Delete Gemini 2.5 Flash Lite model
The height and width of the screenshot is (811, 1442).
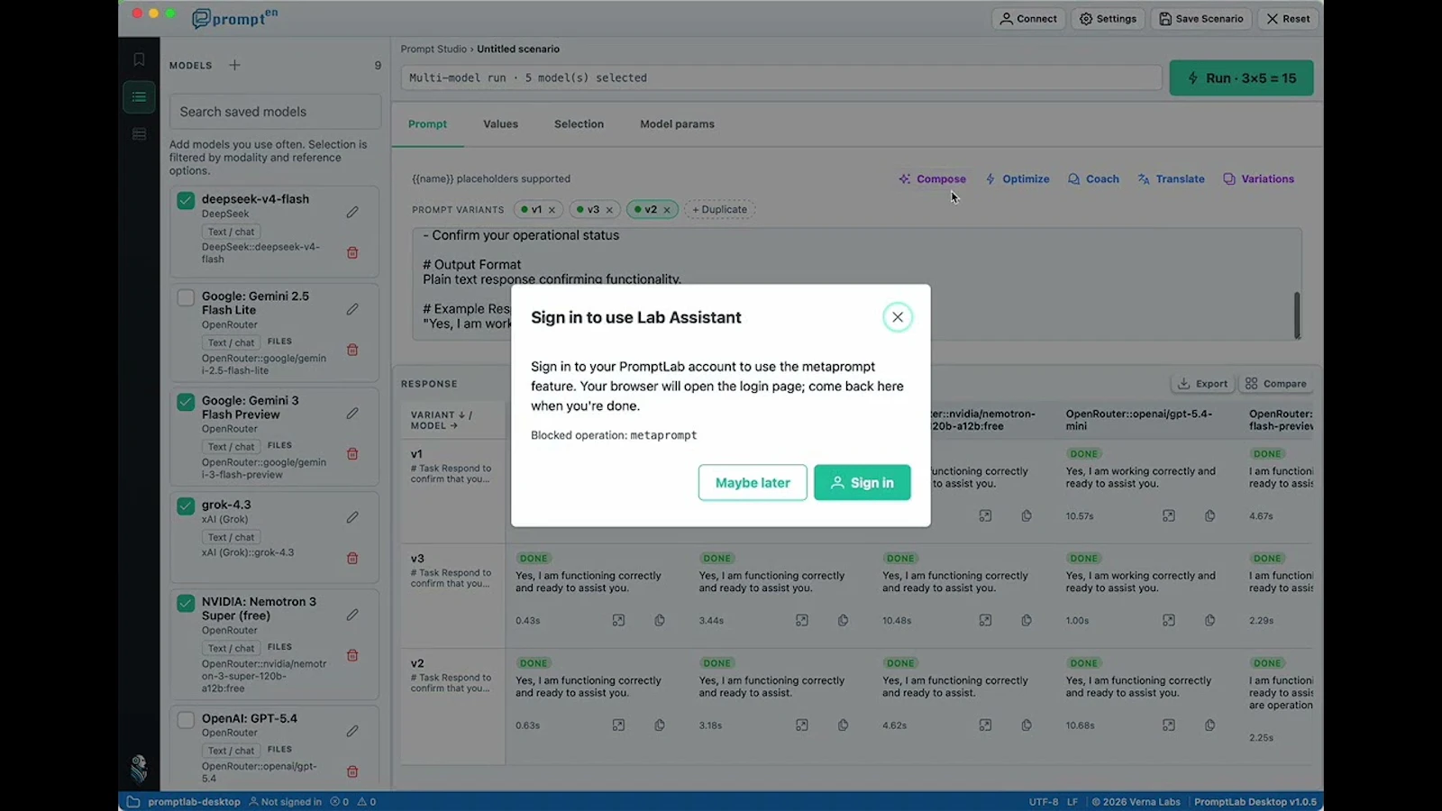[352, 350]
